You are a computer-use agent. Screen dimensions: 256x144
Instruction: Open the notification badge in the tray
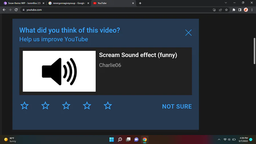pyautogui.click(x=251, y=139)
